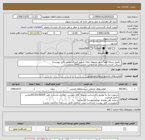Viewport: 145px width, 140px height.
Task: Click the شهر محل تحویل field مشهد
Action: click(x=103, y=43)
